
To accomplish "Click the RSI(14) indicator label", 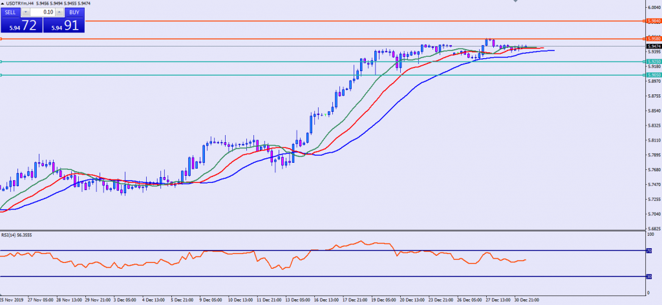I will pos(16,235).
